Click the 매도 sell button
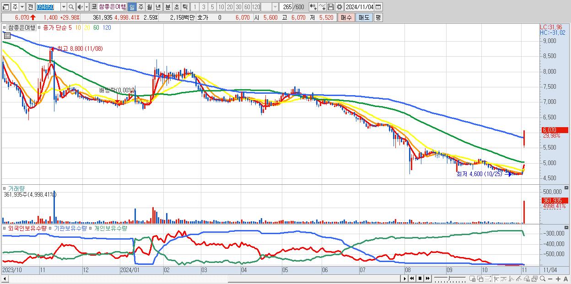 364,17
